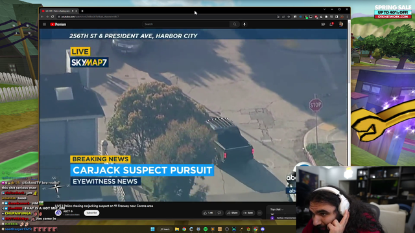Go back with the browser back arrow
The height and width of the screenshot is (233, 415).
pyautogui.click(x=42, y=17)
